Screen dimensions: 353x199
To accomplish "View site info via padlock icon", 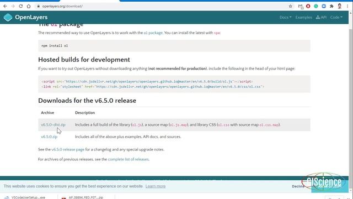I will click(39, 6).
